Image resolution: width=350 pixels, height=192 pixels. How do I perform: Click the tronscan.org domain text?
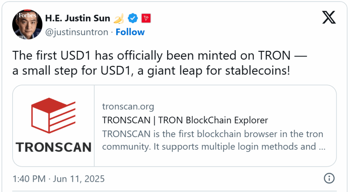click(128, 106)
